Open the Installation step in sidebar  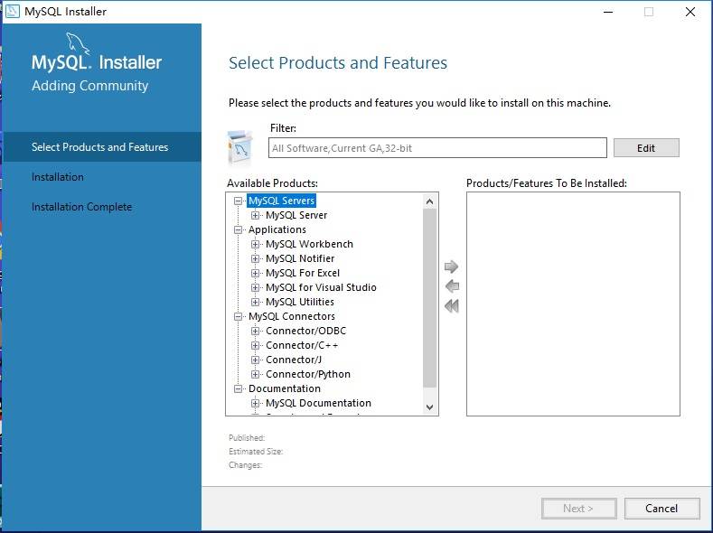58,177
